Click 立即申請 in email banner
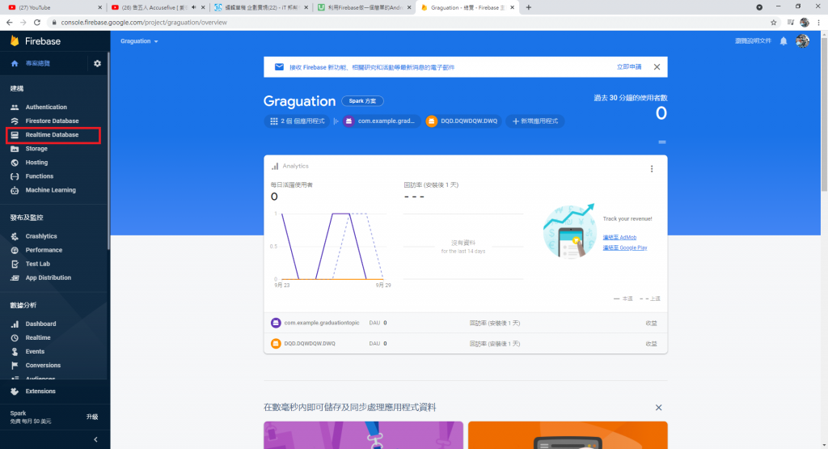828x449 pixels. [x=629, y=67]
